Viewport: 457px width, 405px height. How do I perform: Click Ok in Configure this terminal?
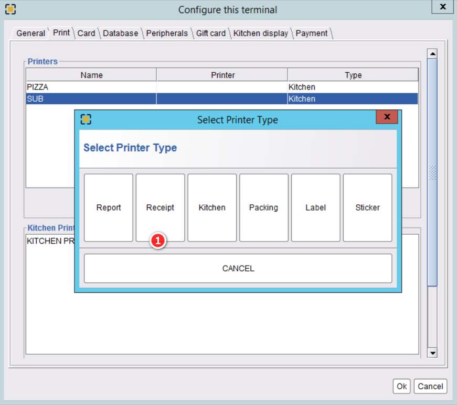tap(401, 386)
